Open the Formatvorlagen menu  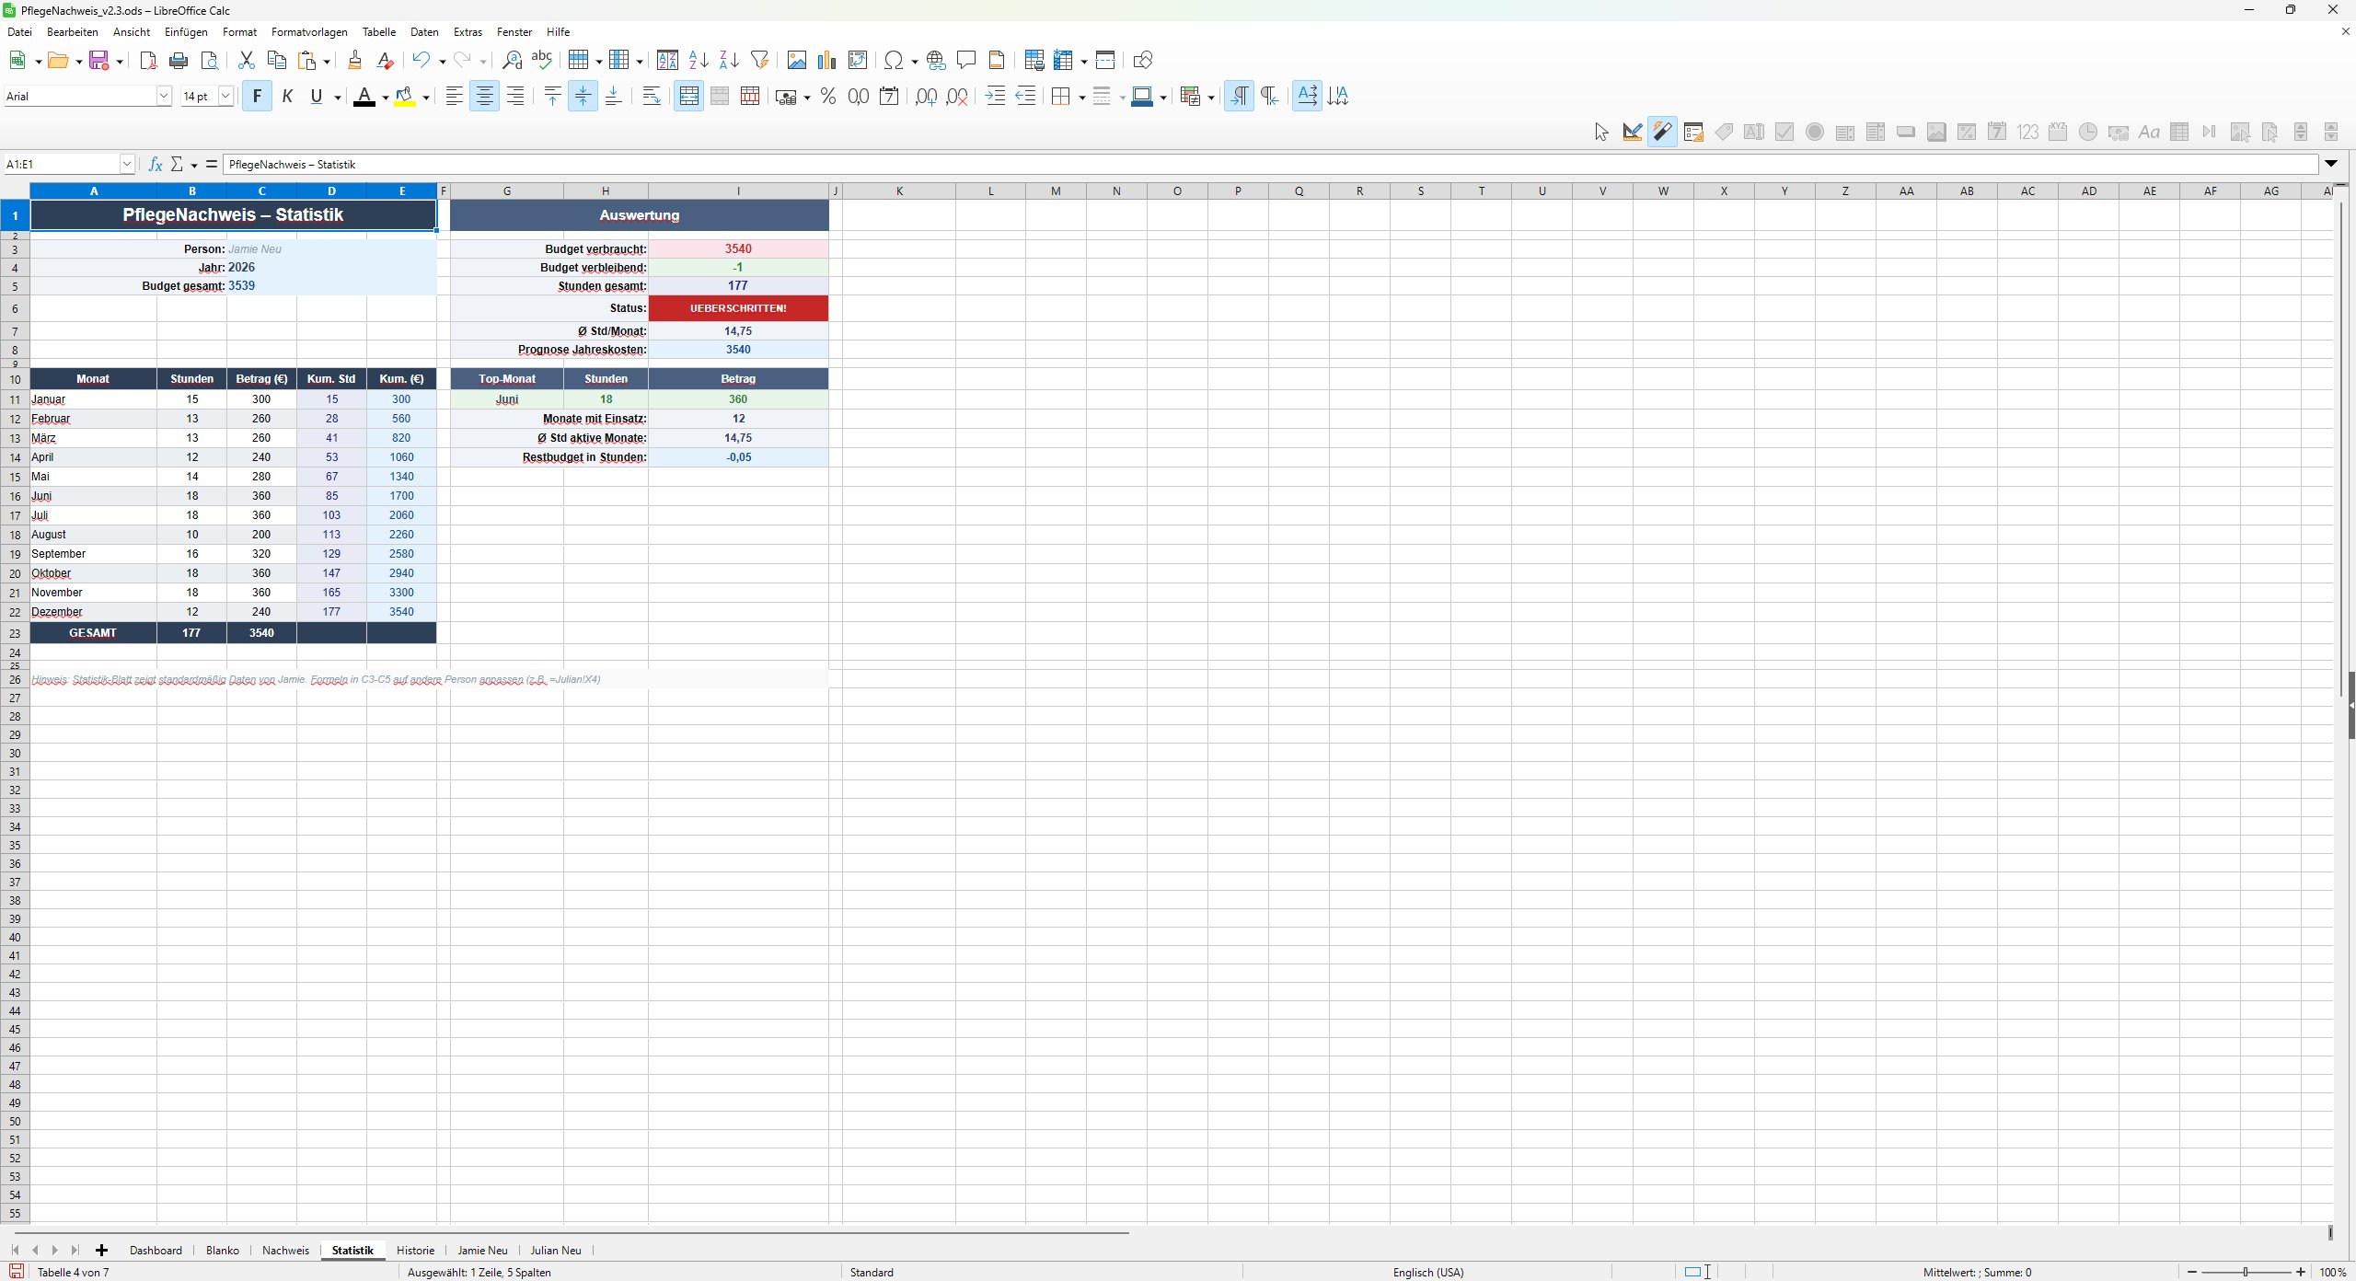point(309,32)
